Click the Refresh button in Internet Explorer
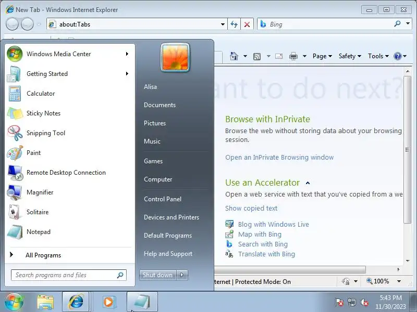Viewport: 417px width, 312px height. [234, 24]
